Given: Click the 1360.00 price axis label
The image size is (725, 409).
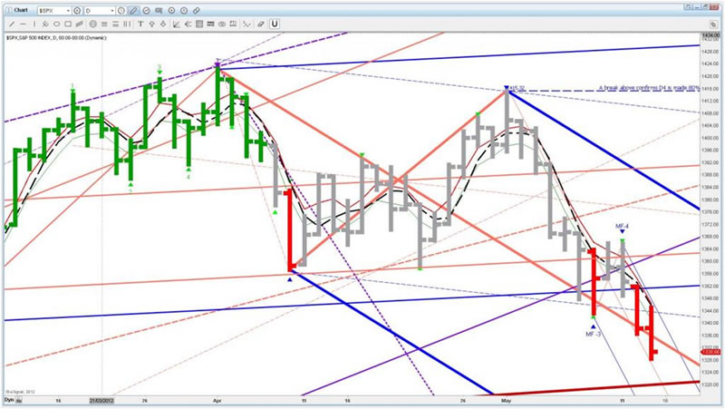Looking at the screenshot, I should pyautogui.click(x=710, y=261).
